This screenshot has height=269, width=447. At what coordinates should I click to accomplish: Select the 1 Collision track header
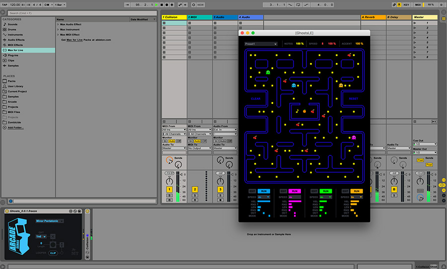coord(174,17)
